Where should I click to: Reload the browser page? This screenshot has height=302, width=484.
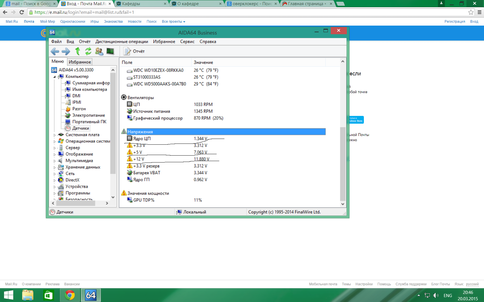point(22,12)
